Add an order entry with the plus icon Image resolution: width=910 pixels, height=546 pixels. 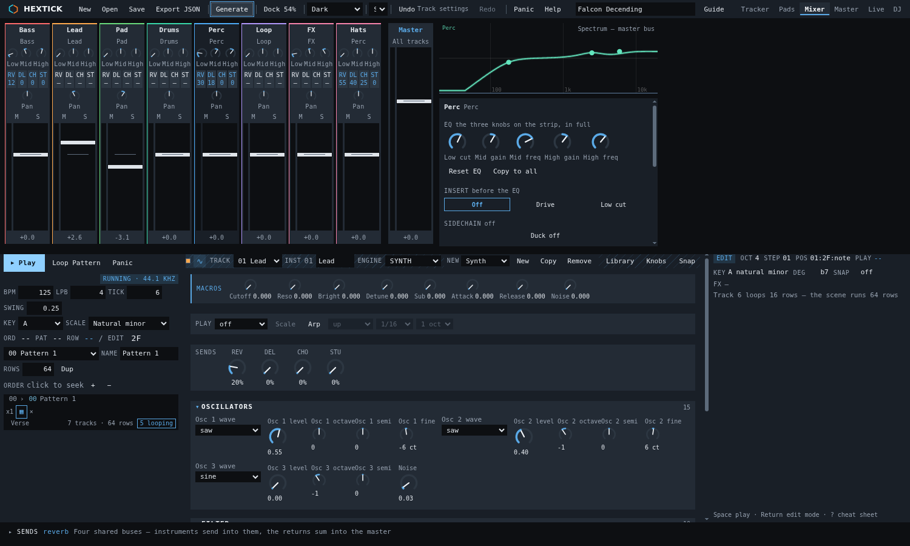point(93,385)
